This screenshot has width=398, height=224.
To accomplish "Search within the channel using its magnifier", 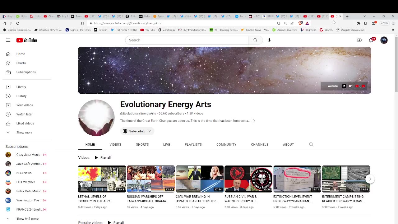I will 311,144.
